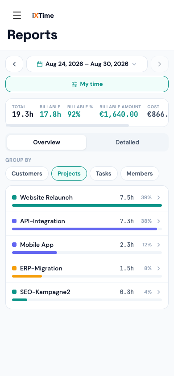
Task: Click the billable amount €1,640.00
Action: 119,114
